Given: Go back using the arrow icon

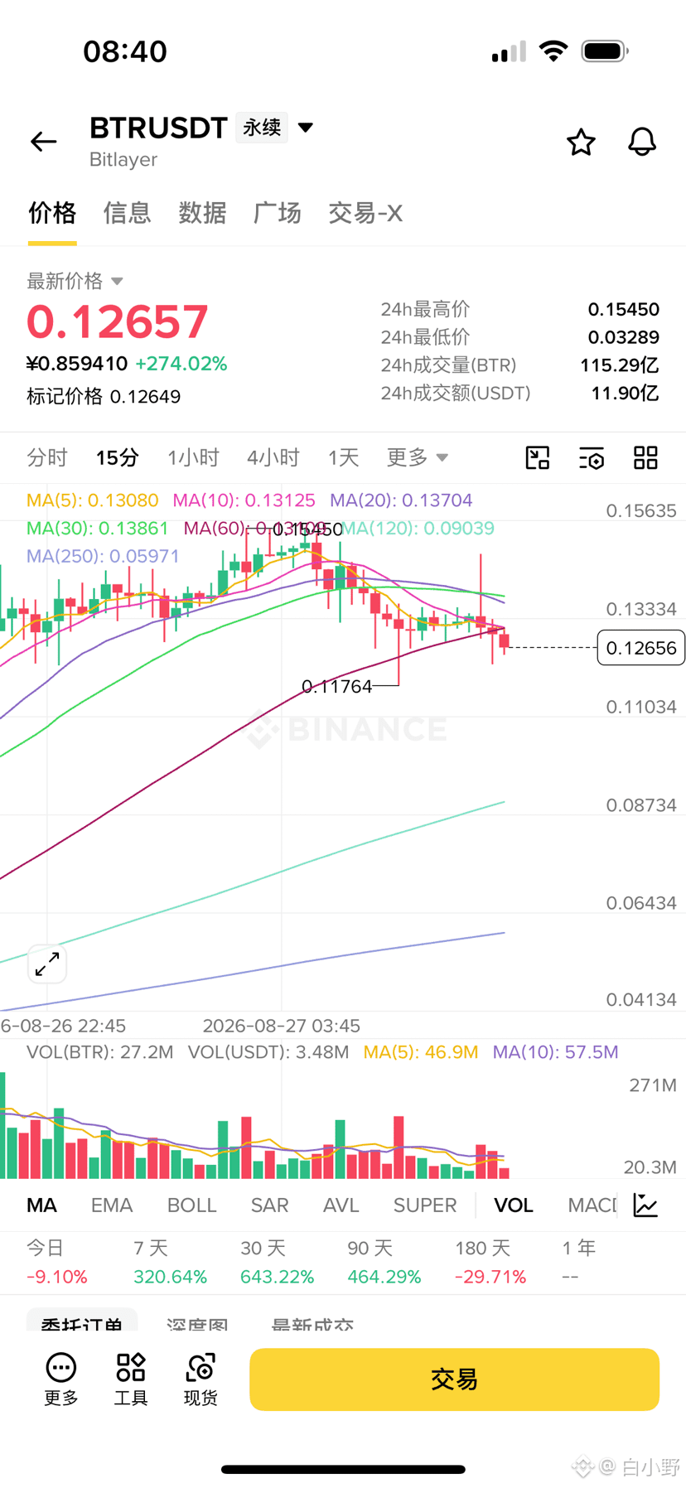Looking at the screenshot, I should click(43, 142).
